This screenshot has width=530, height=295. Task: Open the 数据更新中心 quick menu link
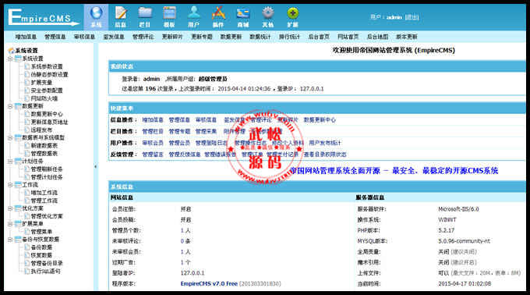320,119
